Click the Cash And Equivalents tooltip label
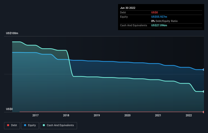The width and height of the screenshot is (208, 133). (134, 25)
